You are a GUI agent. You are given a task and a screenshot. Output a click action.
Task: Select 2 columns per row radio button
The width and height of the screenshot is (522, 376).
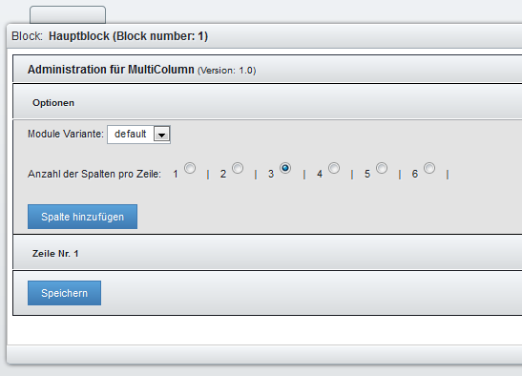pos(238,168)
